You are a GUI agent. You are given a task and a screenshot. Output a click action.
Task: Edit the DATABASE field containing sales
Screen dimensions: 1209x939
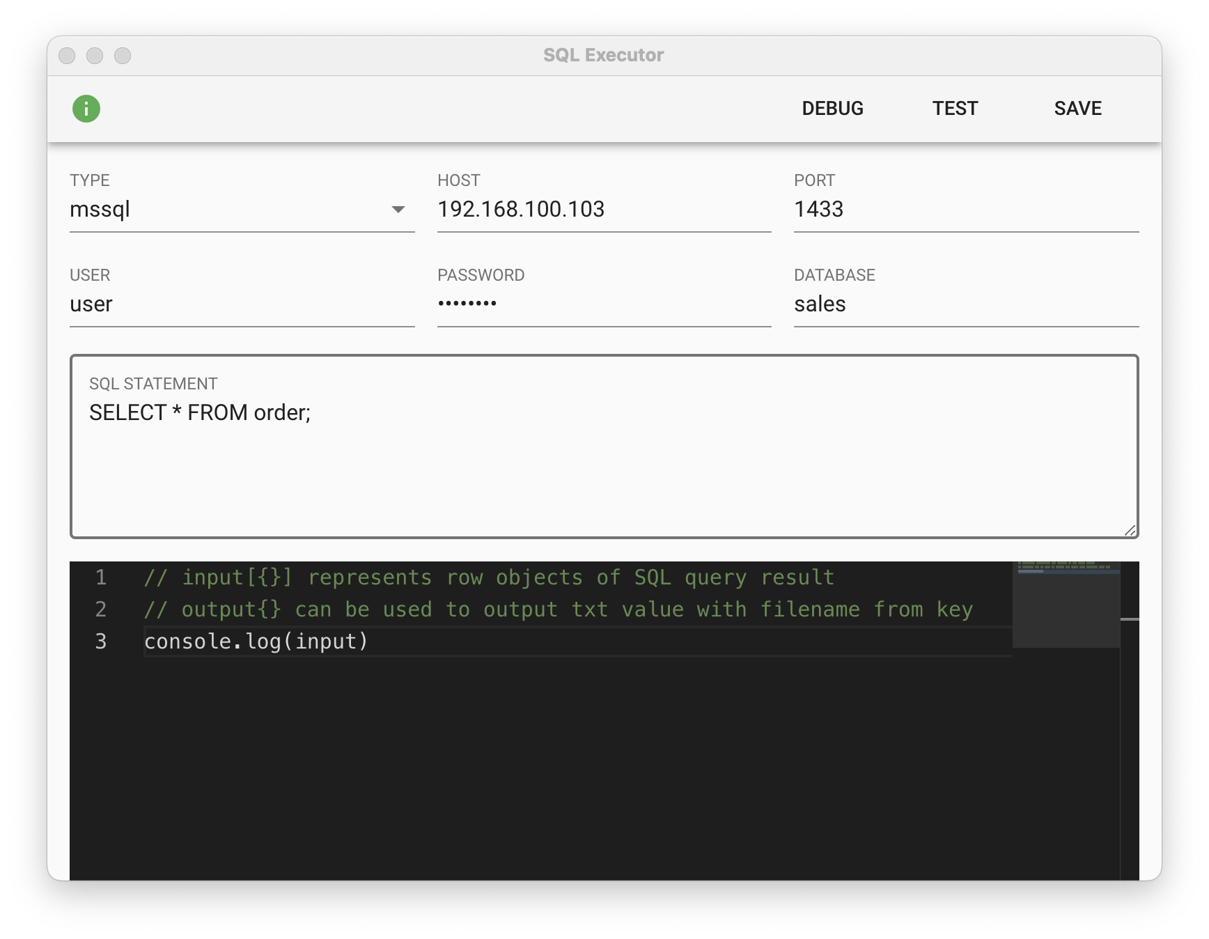(x=965, y=304)
